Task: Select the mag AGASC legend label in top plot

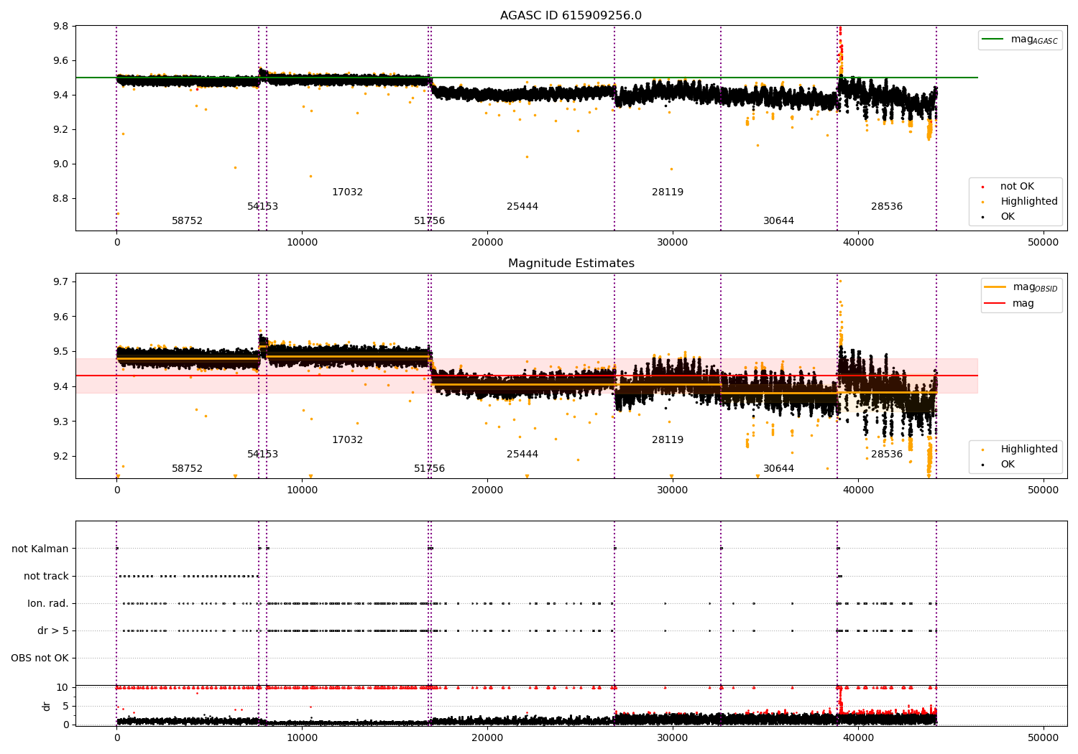Action: [1034, 39]
